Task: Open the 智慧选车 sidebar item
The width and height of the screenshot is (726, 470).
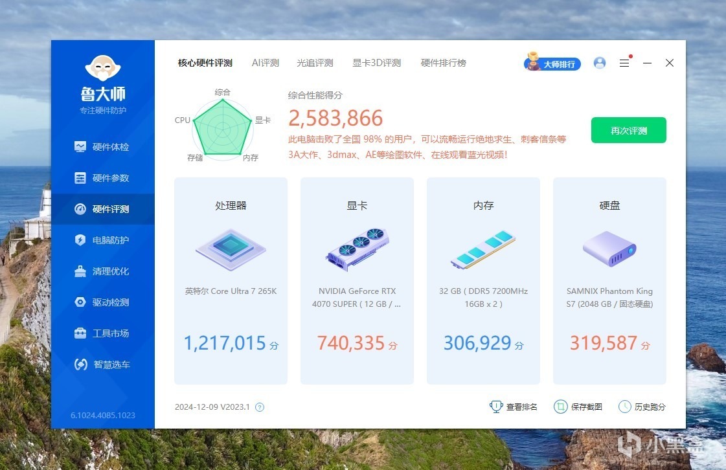Action: (x=103, y=364)
